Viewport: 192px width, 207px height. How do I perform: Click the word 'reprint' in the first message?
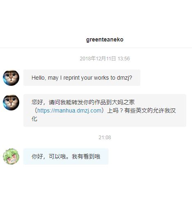(72, 78)
